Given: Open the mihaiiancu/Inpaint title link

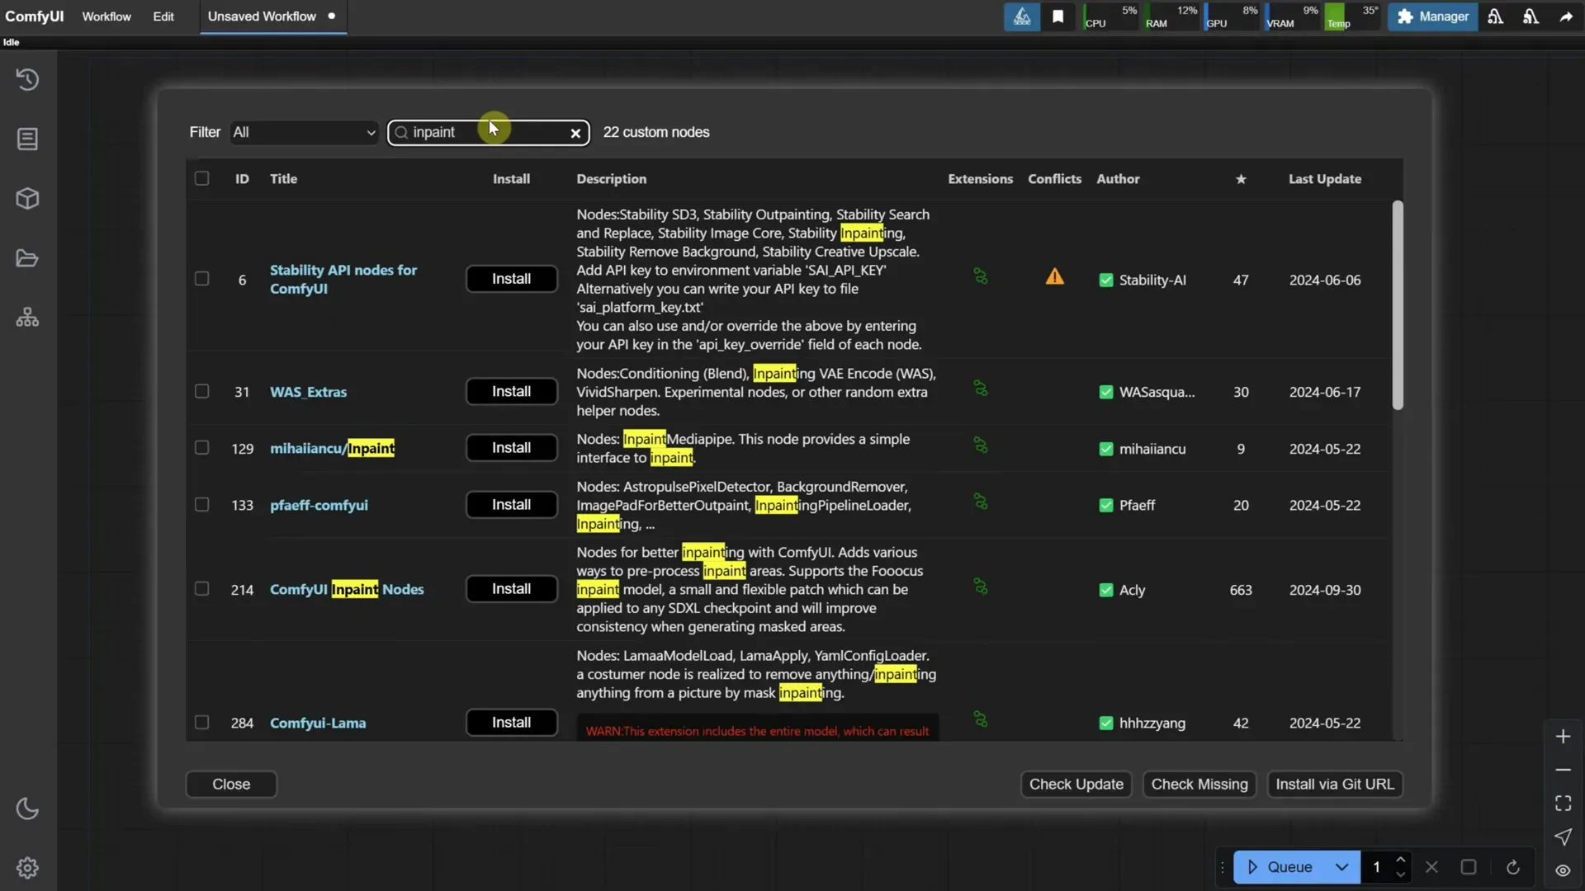Looking at the screenshot, I should [x=333, y=448].
